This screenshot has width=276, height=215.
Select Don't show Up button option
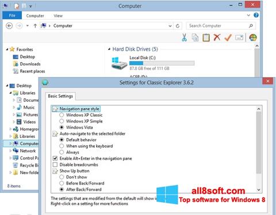coord(62,177)
